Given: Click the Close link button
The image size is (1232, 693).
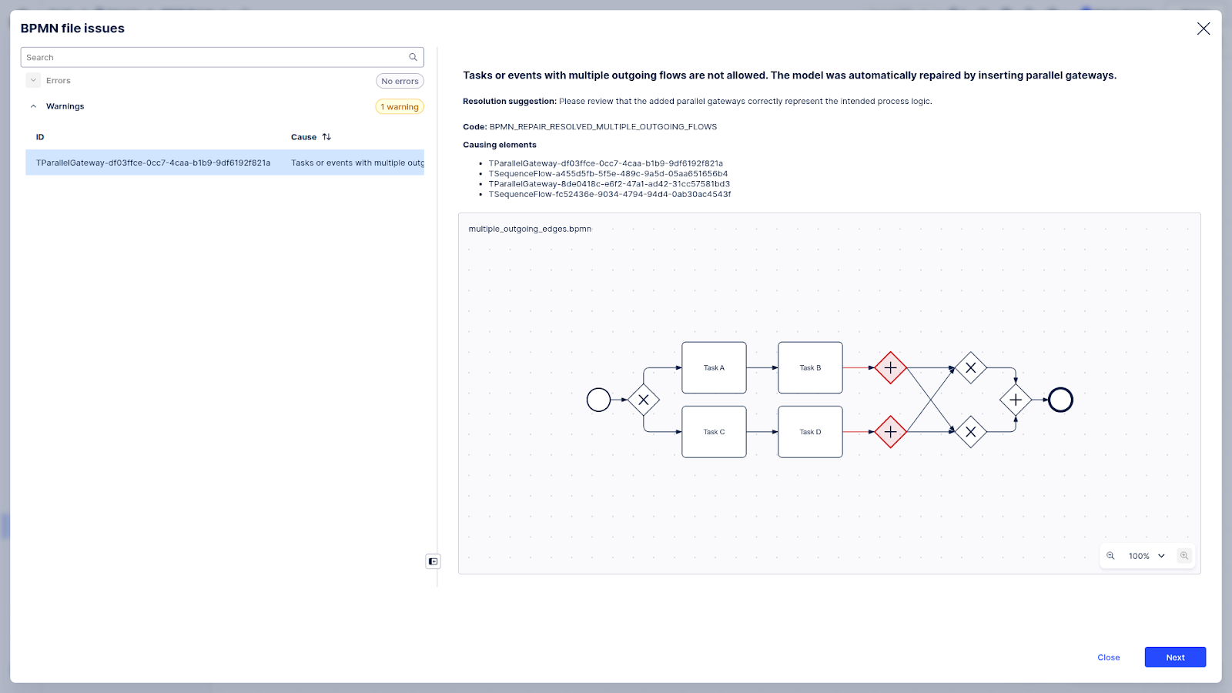Looking at the screenshot, I should coord(1108,657).
